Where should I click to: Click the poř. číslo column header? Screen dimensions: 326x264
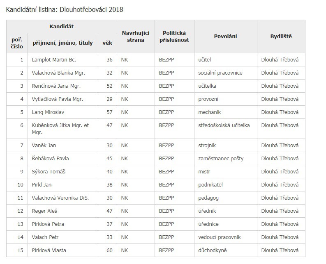[x=17, y=43]
